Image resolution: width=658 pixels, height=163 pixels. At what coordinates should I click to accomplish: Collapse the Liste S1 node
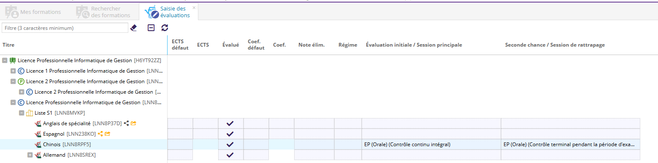tap(22, 113)
